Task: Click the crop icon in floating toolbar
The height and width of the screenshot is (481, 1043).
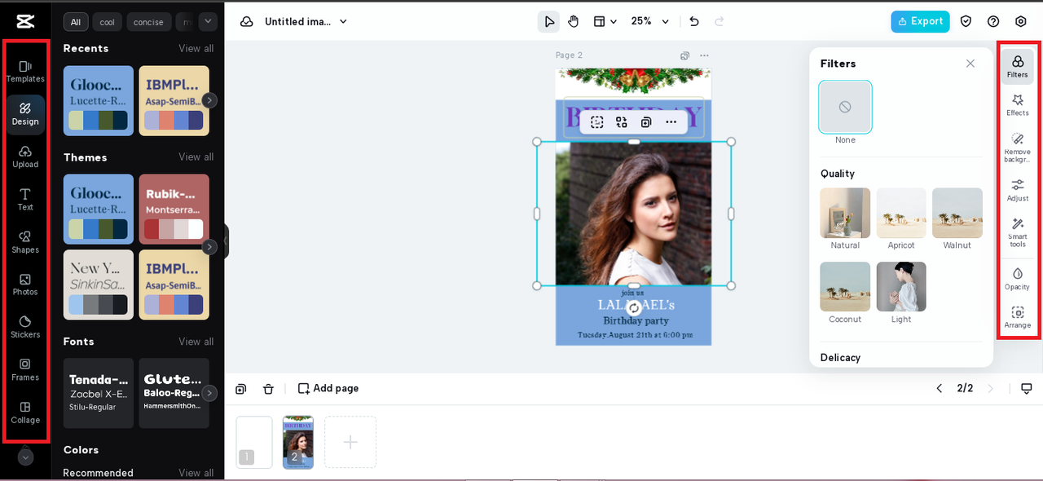Action: tap(597, 122)
